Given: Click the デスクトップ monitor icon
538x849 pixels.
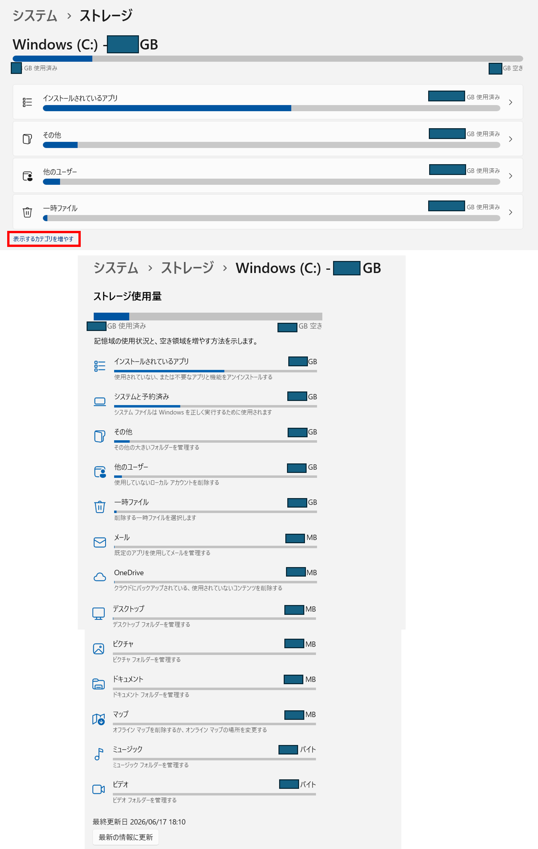Looking at the screenshot, I should tap(98, 614).
